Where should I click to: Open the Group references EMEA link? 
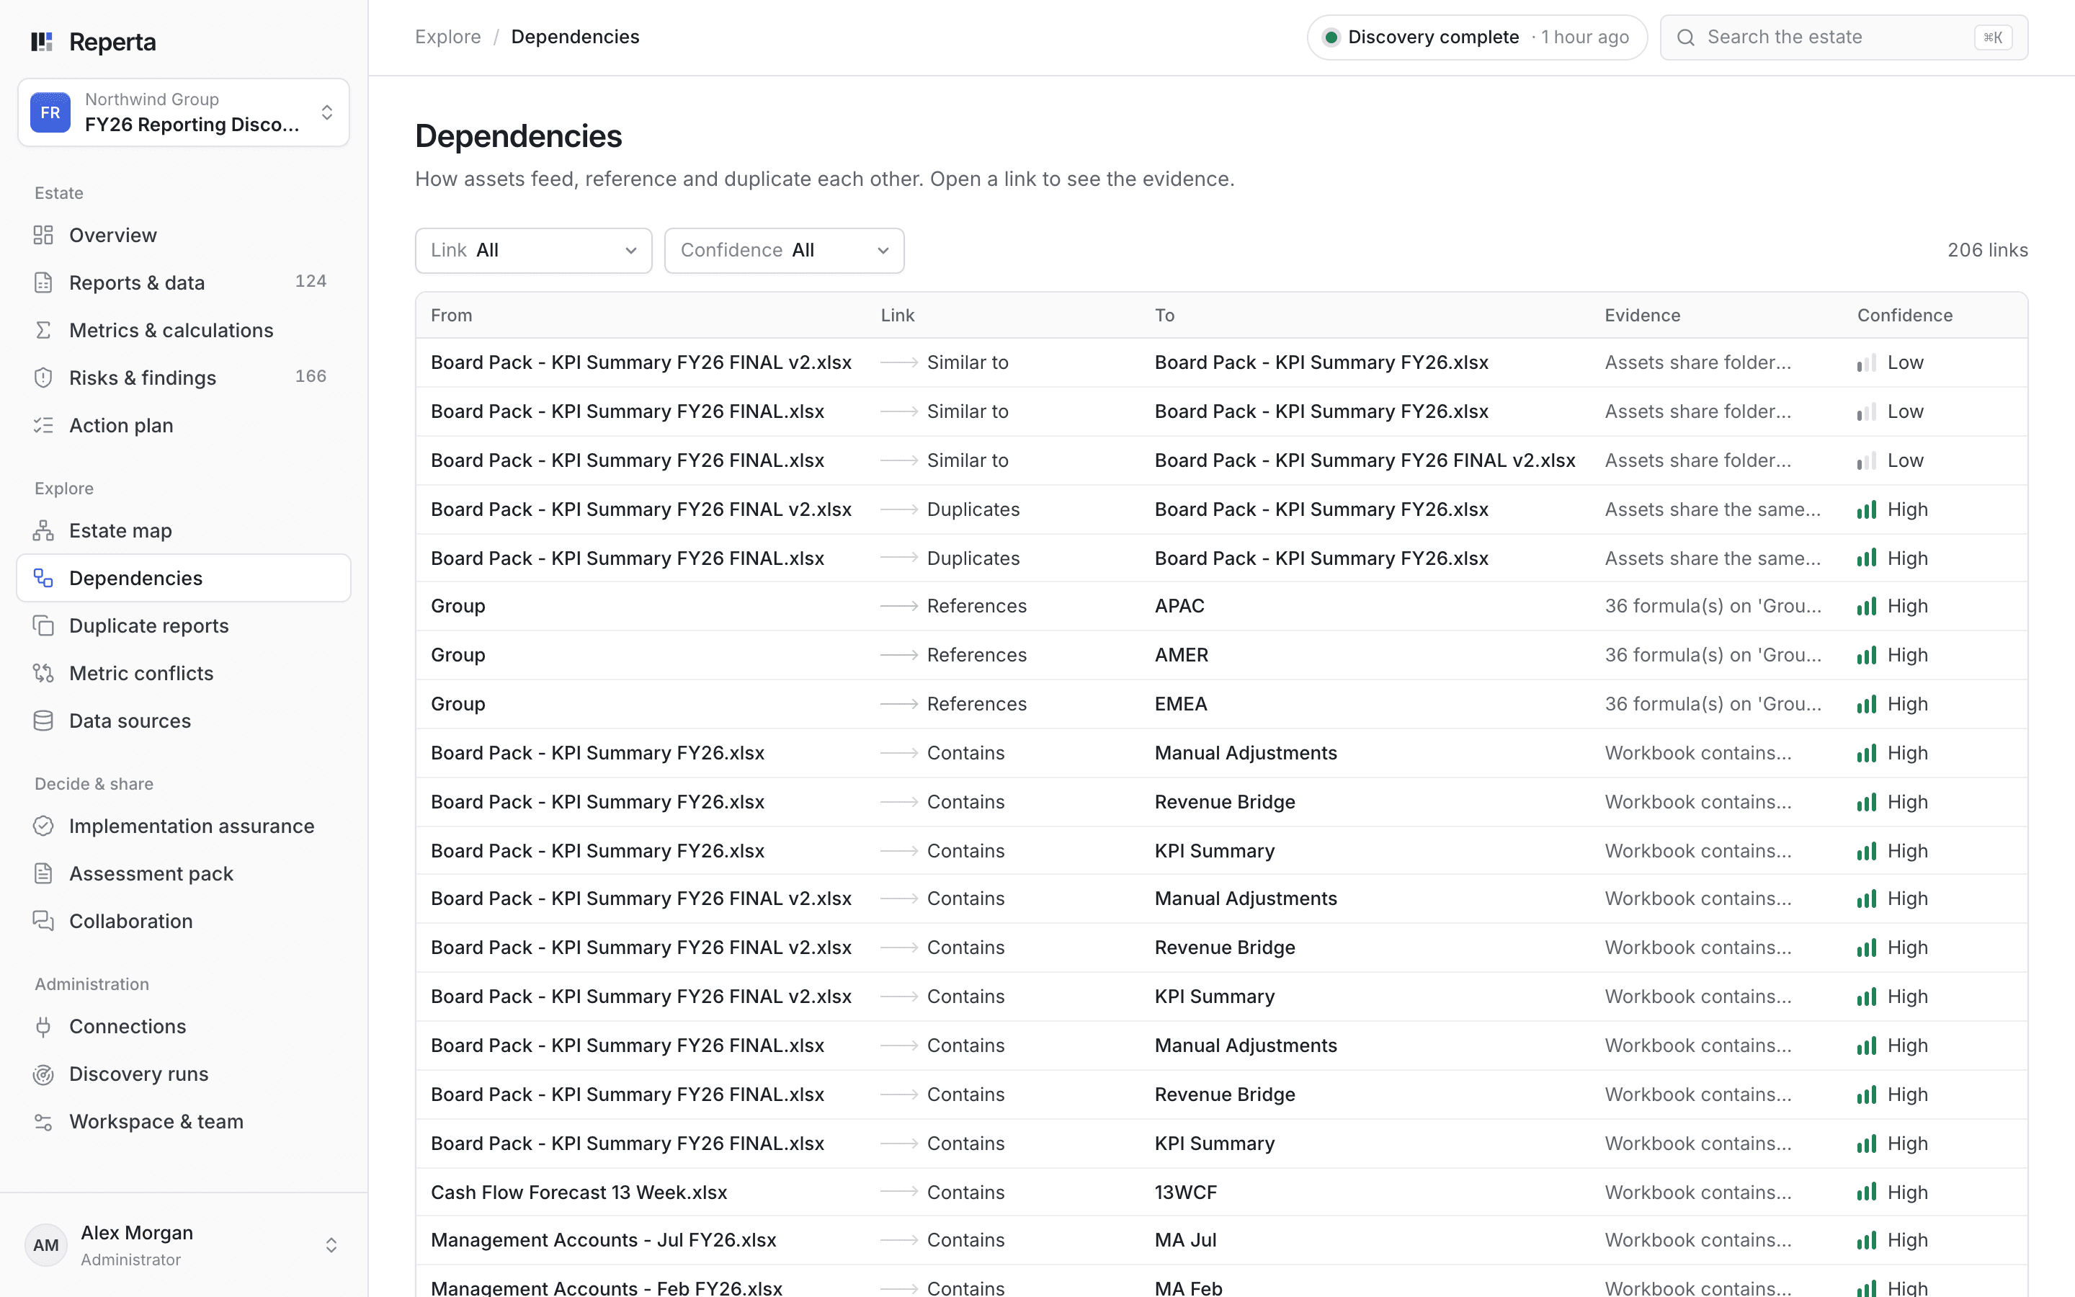point(1221,704)
